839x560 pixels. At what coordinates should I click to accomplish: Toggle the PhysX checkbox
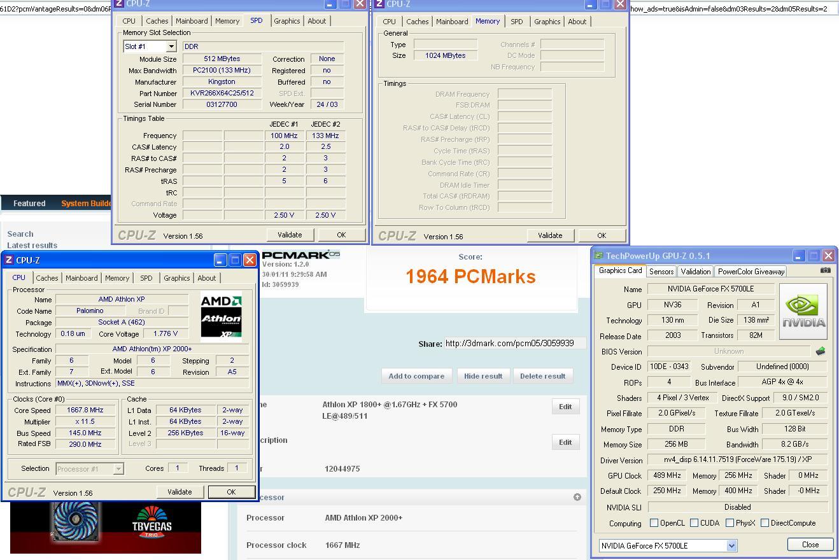(x=730, y=522)
